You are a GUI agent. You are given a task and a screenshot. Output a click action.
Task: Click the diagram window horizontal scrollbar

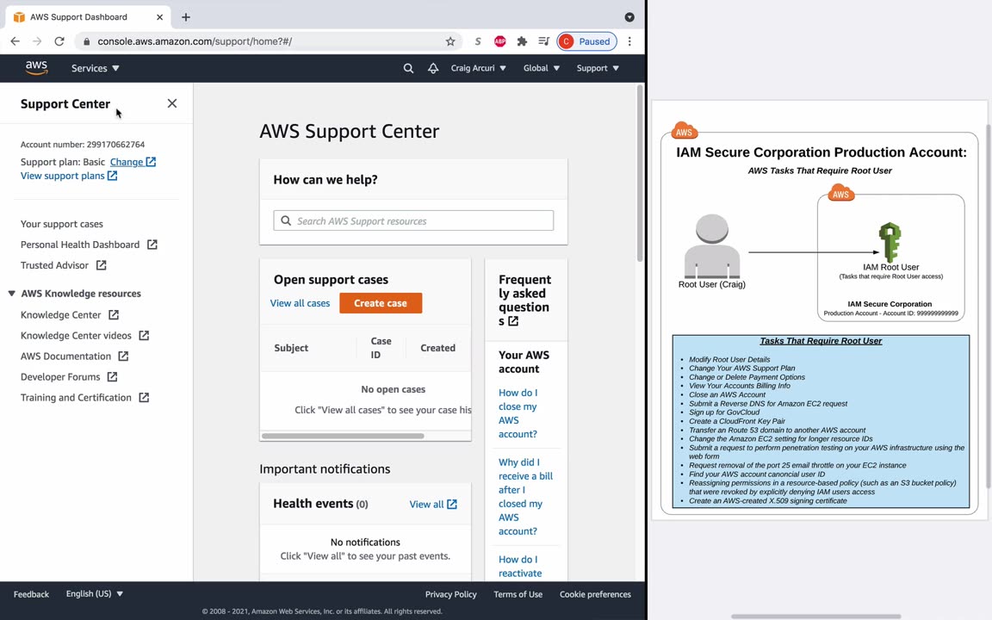coord(816,617)
